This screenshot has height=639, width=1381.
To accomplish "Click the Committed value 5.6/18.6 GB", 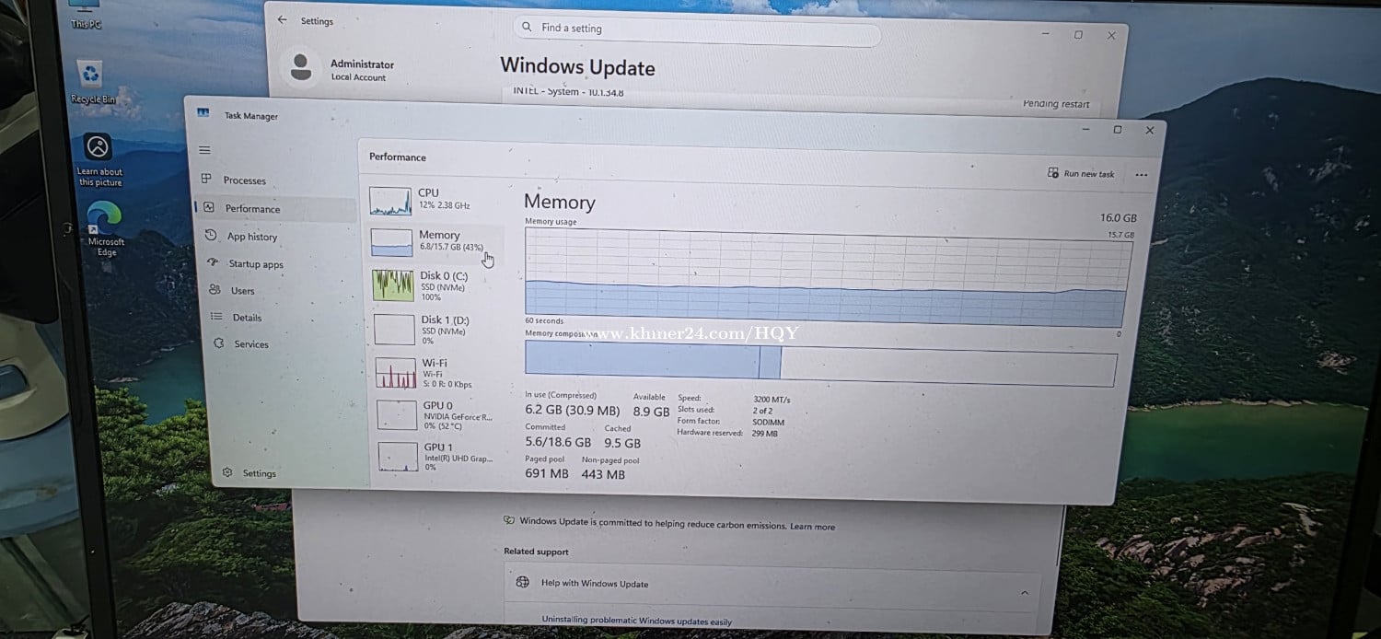I will pos(558,443).
